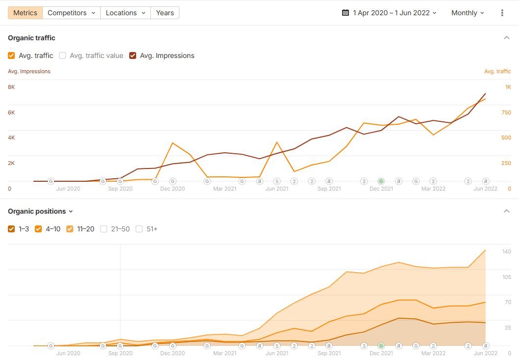519x363 pixels.
Task: Check the 51+ positions checkbox
Action: click(139, 229)
